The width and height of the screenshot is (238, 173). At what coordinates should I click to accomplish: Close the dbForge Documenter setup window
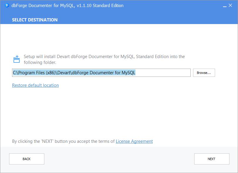[230, 5]
